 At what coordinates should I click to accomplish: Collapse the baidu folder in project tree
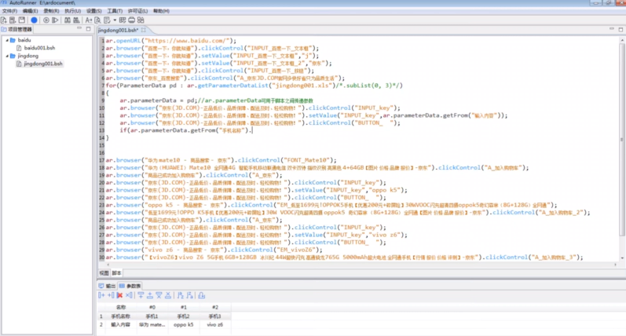(6, 39)
